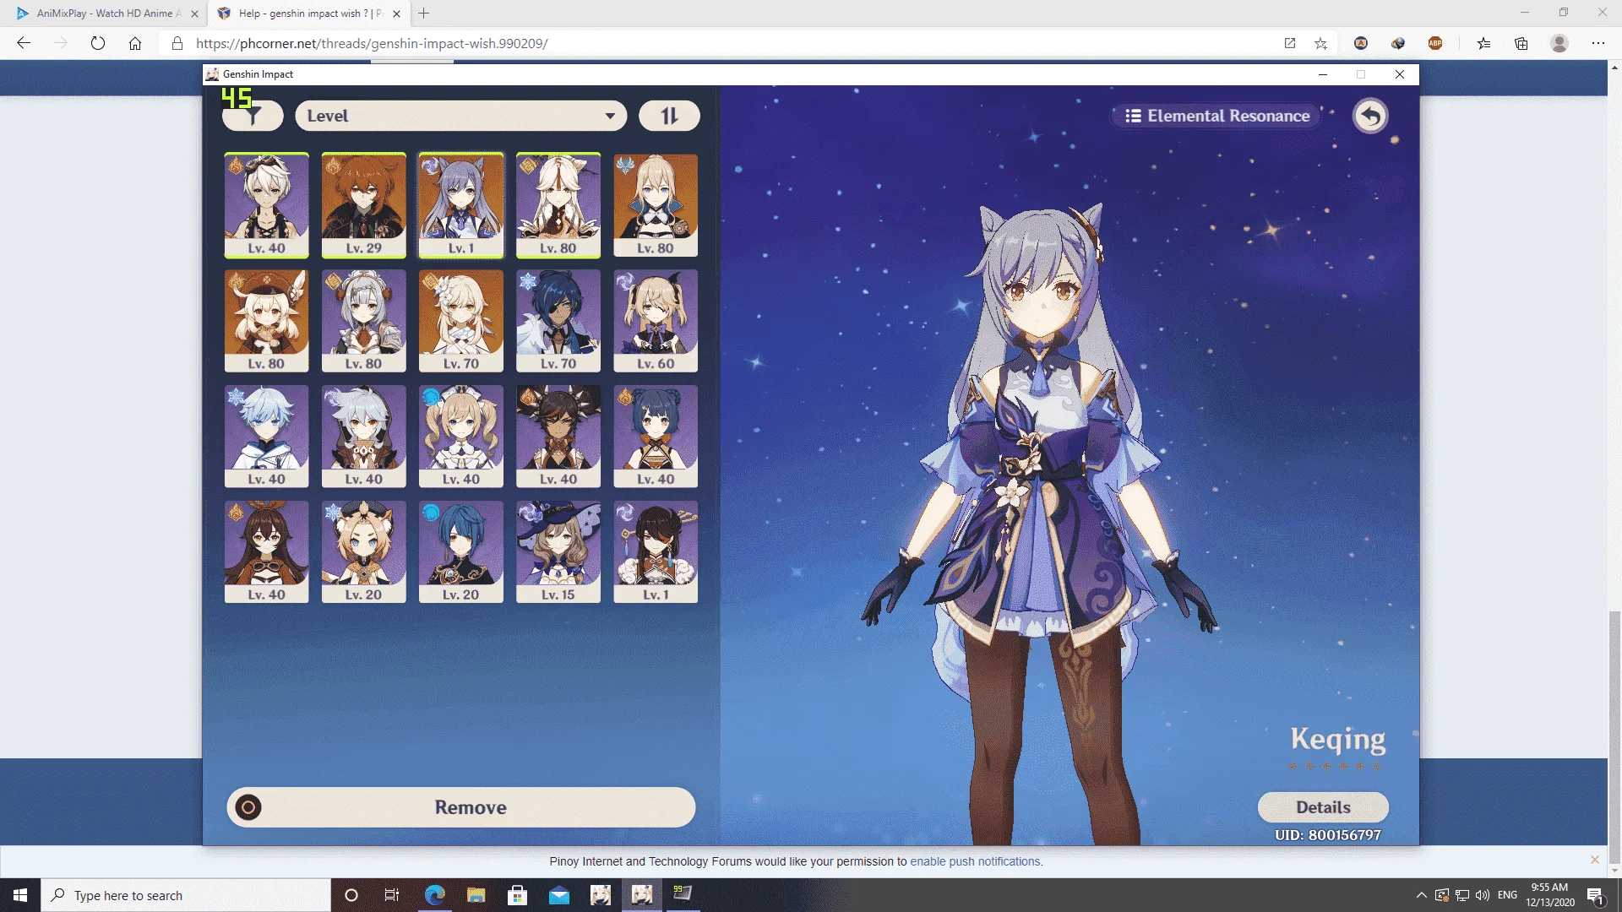Open the Mail app from the taskbar
The width and height of the screenshot is (1622, 912).
coord(559,895)
